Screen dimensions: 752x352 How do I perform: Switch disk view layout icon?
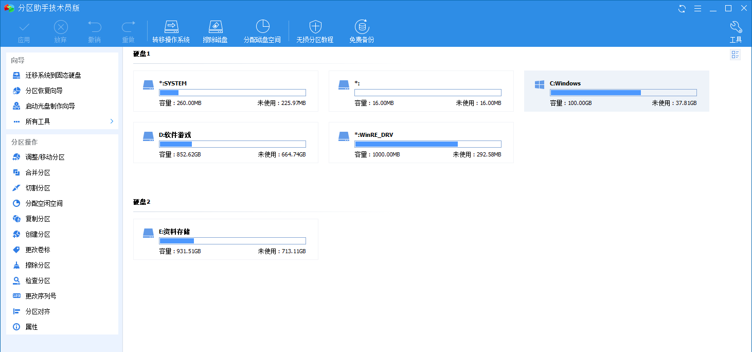tap(735, 55)
